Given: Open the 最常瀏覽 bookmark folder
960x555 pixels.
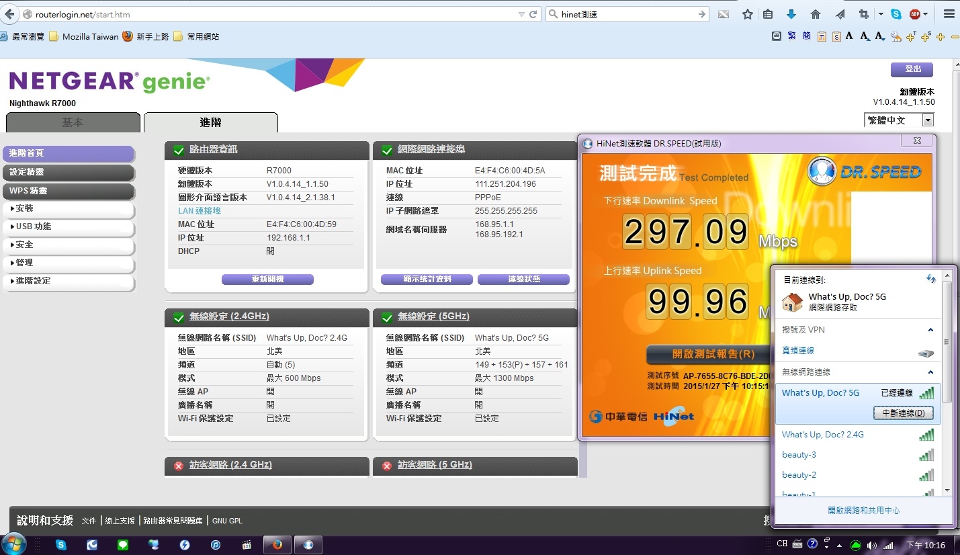Looking at the screenshot, I should (x=24, y=36).
